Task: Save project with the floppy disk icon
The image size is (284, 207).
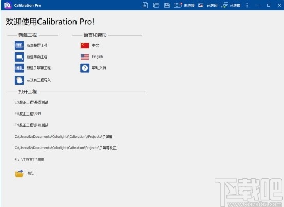Action: [x=167, y=5]
